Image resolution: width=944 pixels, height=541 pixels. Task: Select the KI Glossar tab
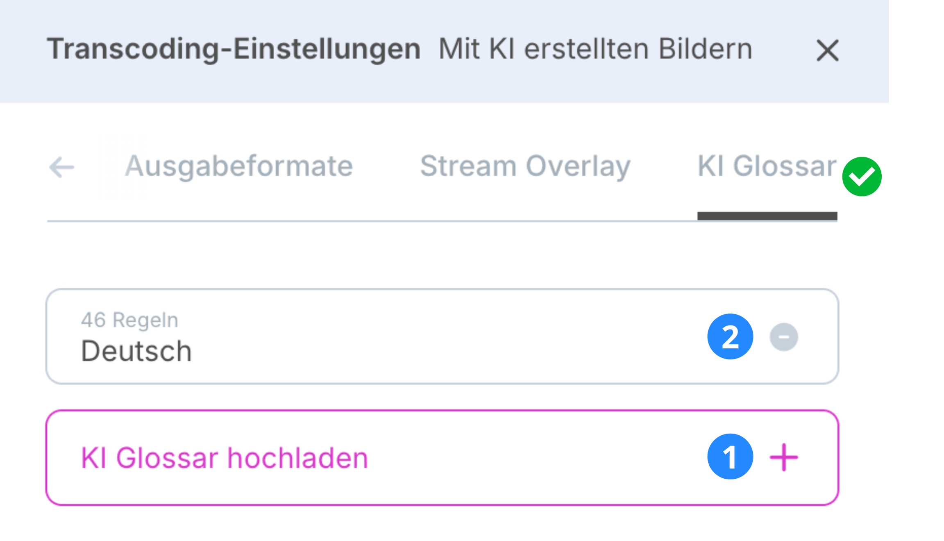coord(767,166)
